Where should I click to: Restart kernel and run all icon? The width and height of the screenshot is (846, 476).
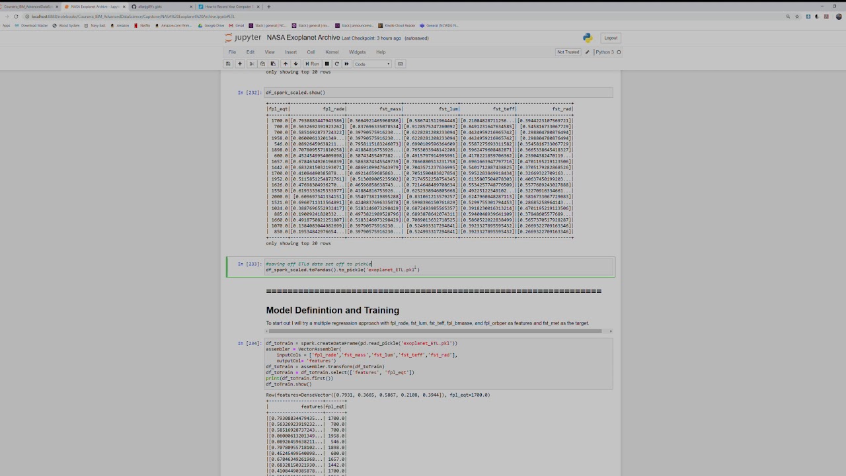[x=346, y=64]
